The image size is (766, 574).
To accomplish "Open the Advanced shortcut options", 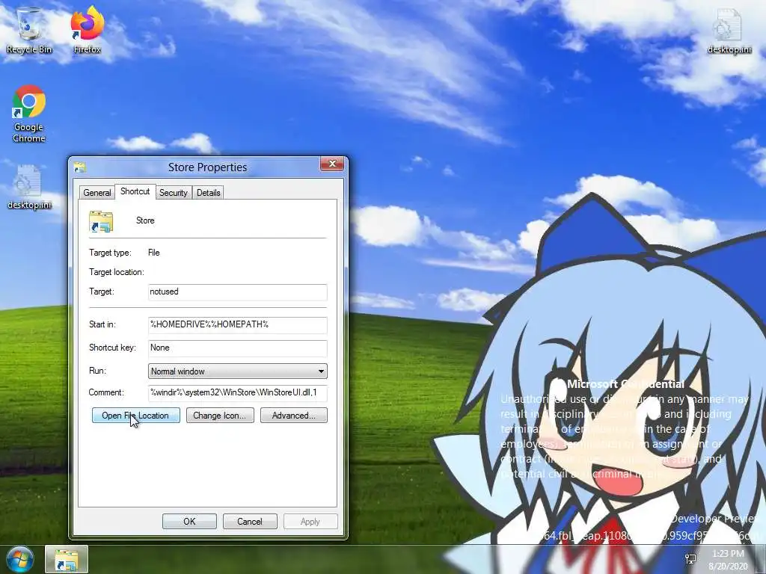I will pos(293,416).
